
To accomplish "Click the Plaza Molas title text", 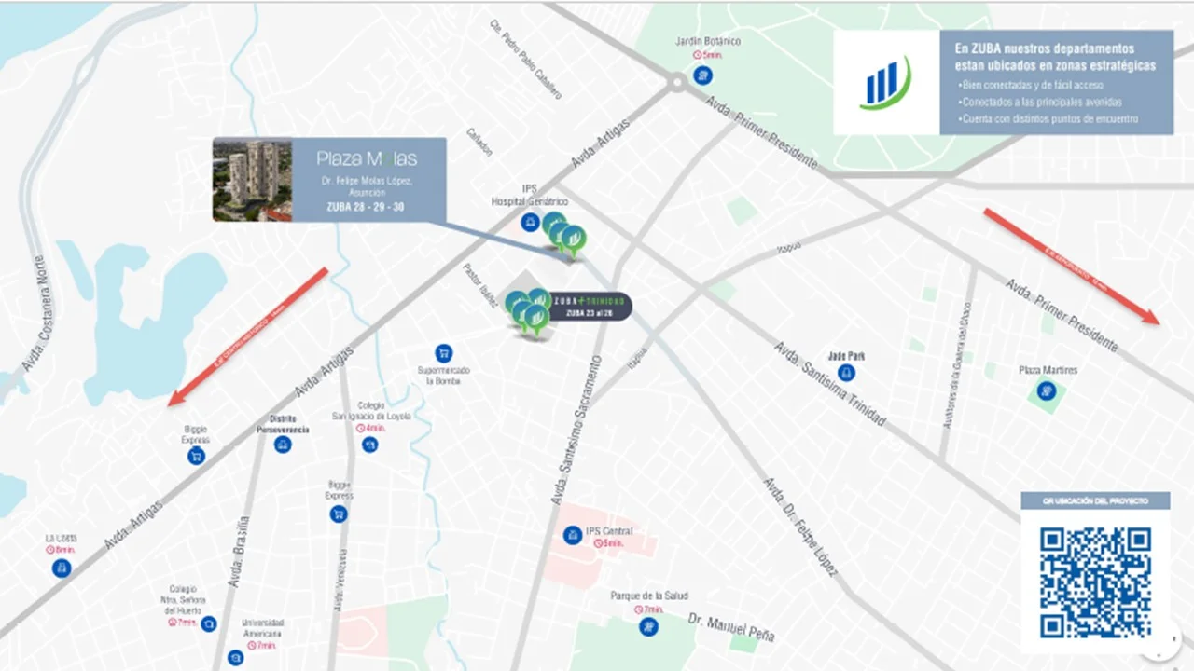I will point(367,158).
